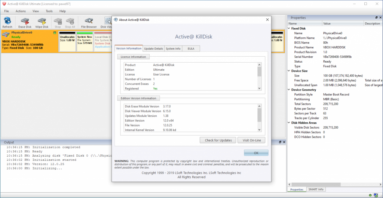Close the Properties panel

(380, 18)
